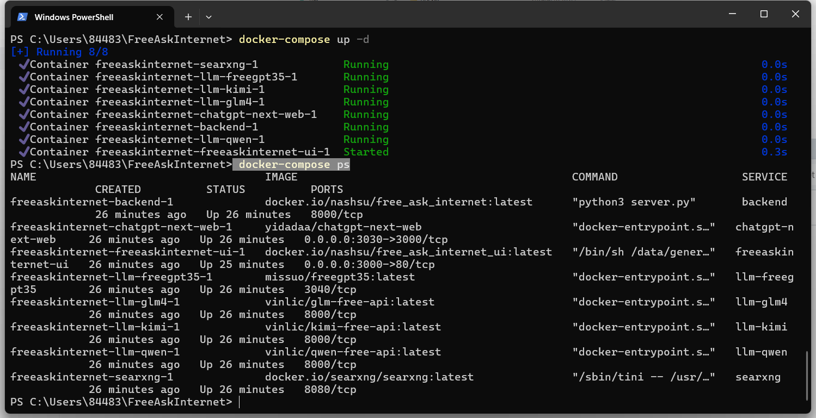The height and width of the screenshot is (418, 816).
Task: Maximize the terminal window
Action: click(x=764, y=15)
